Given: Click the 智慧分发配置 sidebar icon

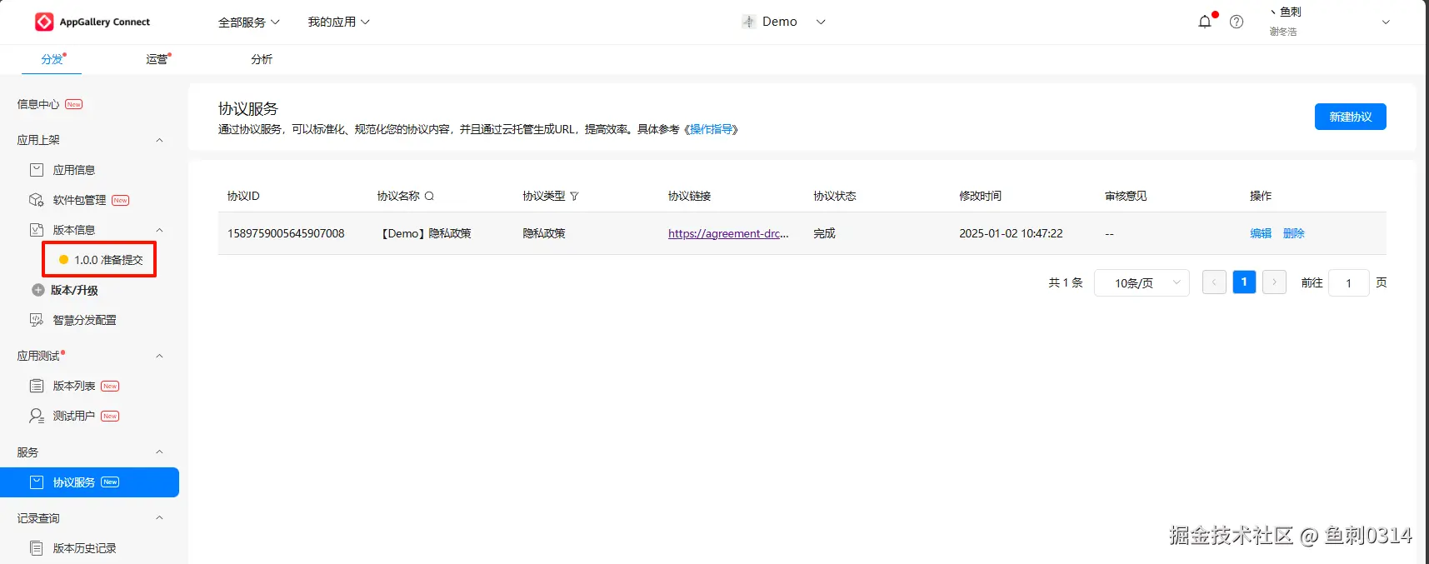Looking at the screenshot, I should click(37, 320).
